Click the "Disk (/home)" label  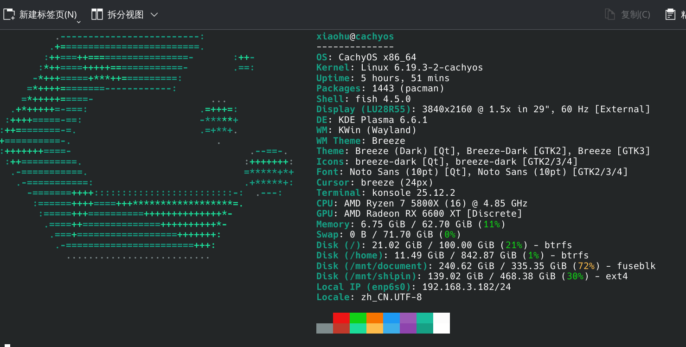350,256
